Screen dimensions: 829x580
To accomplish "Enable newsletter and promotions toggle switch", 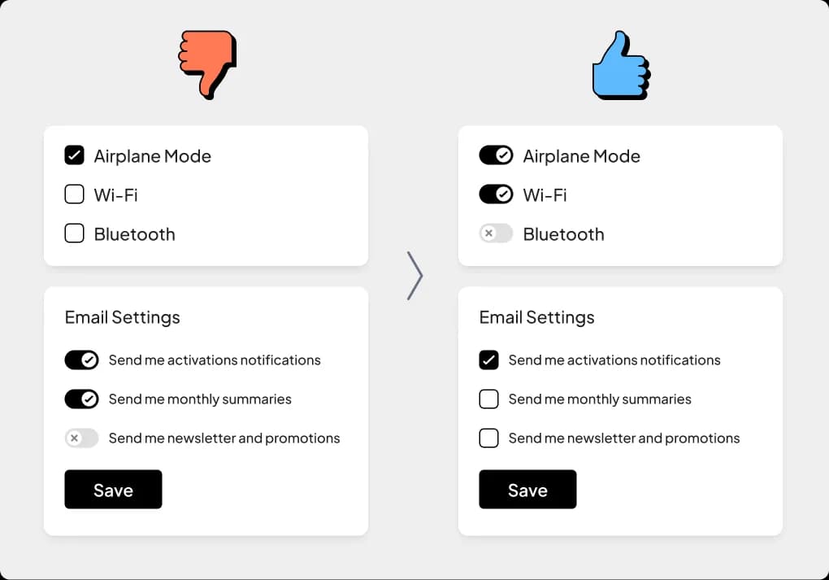I will click(81, 438).
